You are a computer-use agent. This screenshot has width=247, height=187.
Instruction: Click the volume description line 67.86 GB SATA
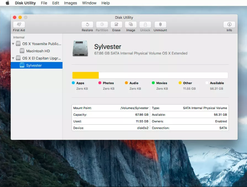coord(141,53)
